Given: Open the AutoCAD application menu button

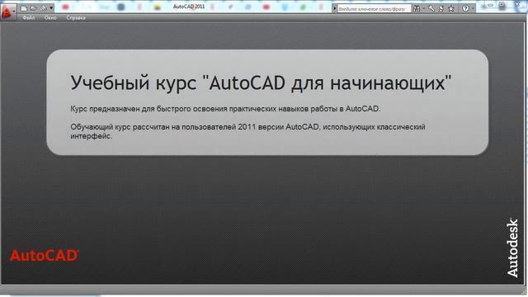Looking at the screenshot, I should click(7, 12).
